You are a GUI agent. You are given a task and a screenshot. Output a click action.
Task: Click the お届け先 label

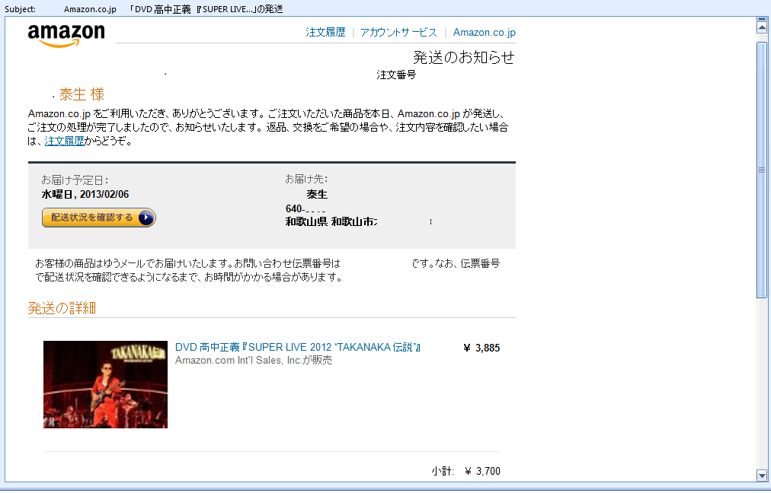[306, 180]
